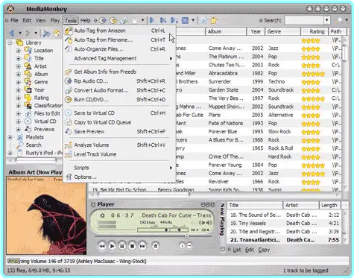Click the Get Album Info from Freedb icon
Image resolution: width=354 pixels, height=278 pixels.
[x=68, y=72]
